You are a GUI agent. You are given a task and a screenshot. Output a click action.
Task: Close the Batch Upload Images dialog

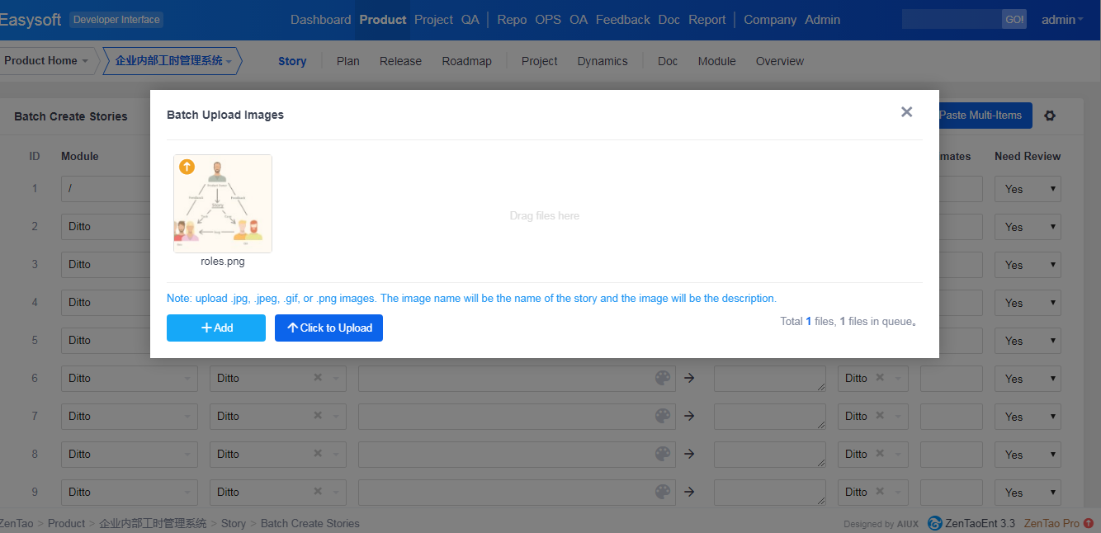click(x=906, y=112)
